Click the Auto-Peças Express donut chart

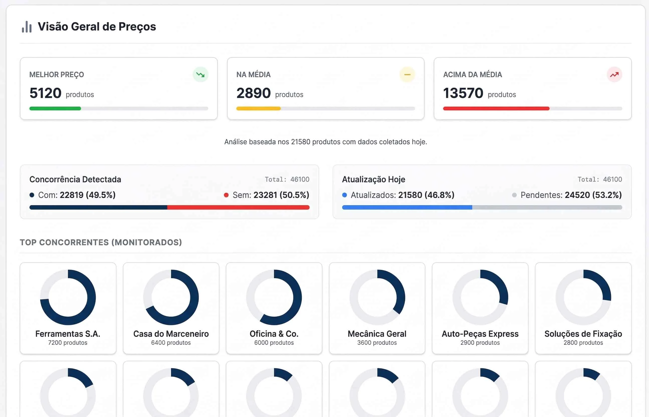[480, 297]
